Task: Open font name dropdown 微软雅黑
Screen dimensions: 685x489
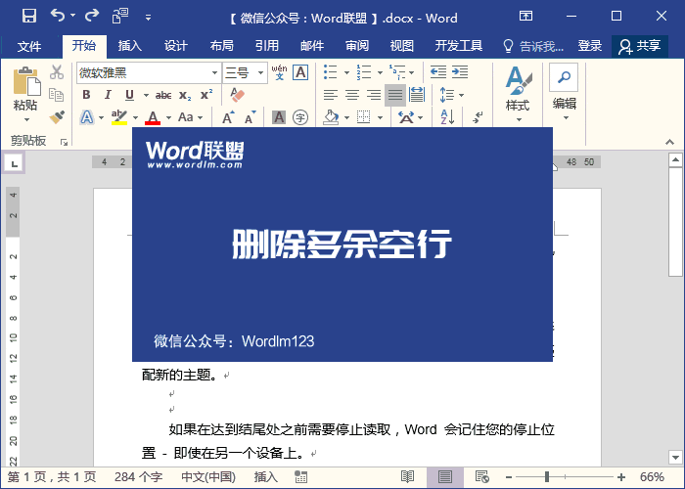Action: 214,72
